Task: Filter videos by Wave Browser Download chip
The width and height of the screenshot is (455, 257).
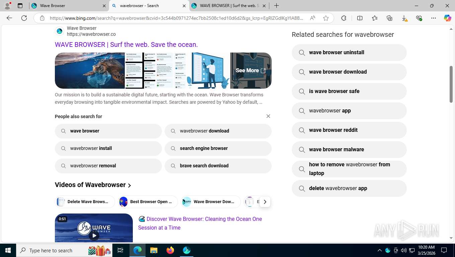Action: pyautogui.click(x=211, y=202)
